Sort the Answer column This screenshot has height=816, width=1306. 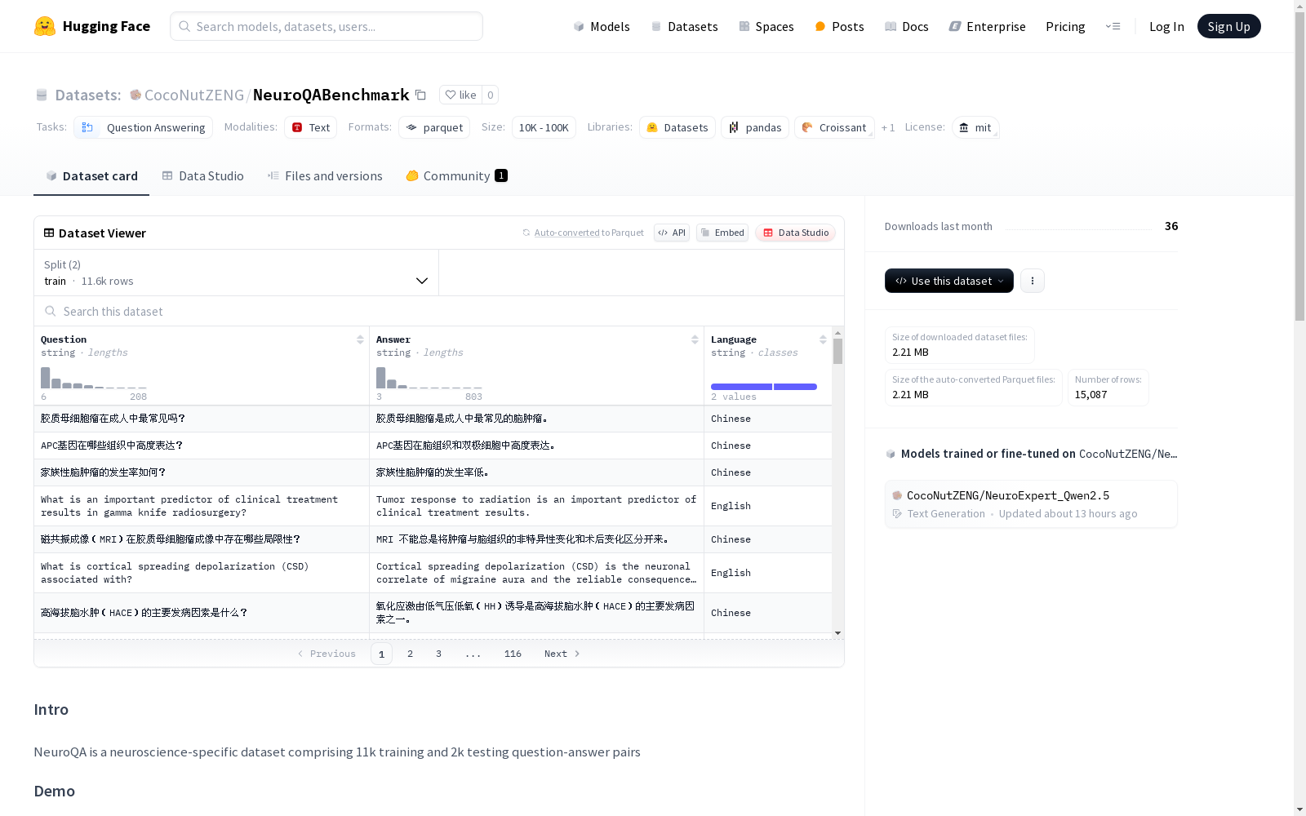click(695, 339)
